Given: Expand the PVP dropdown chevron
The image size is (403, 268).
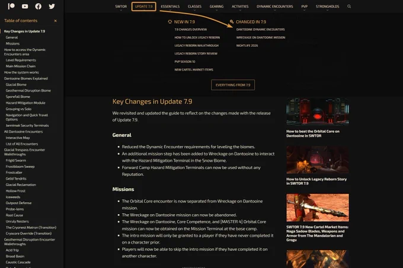Looking at the screenshot, I should click(x=304, y=10).
